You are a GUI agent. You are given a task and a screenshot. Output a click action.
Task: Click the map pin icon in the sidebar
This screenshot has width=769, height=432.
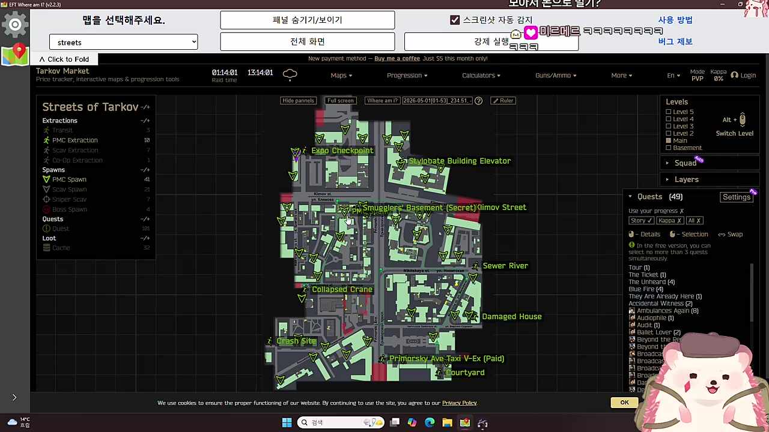[15, 54]
